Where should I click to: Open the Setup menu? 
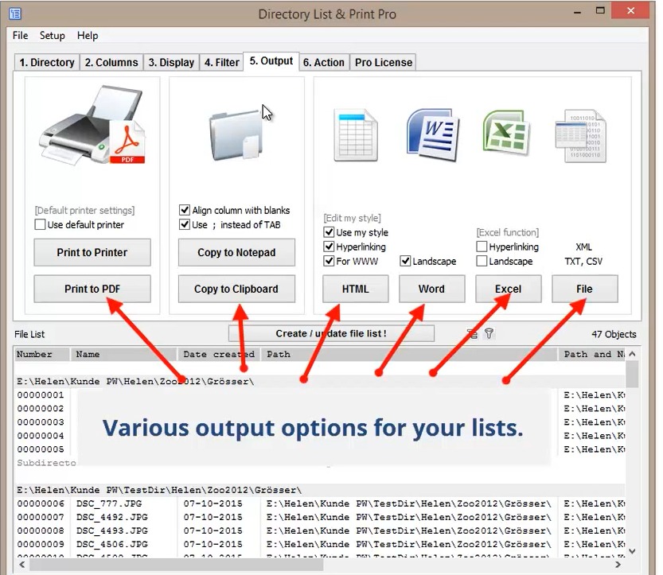53,36
